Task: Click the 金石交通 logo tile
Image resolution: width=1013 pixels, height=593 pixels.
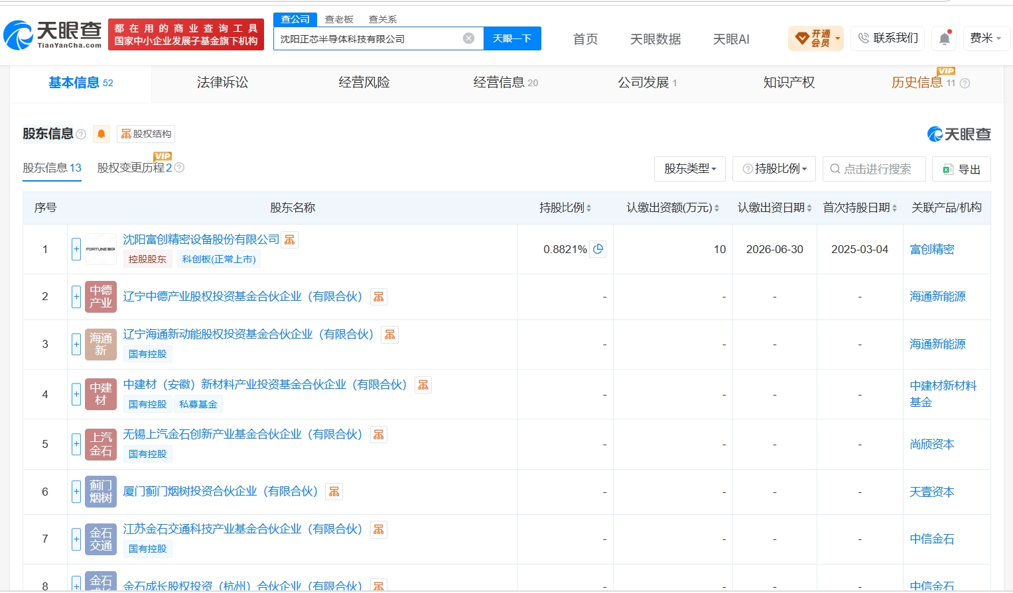Action: pos(101,539)
